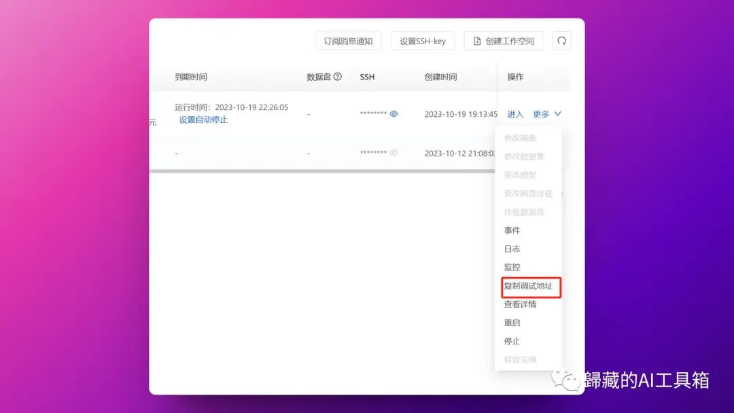This screenshot has height=413, width=734.
Task: Click the 创建时间 column header
Action: point(440,77)
